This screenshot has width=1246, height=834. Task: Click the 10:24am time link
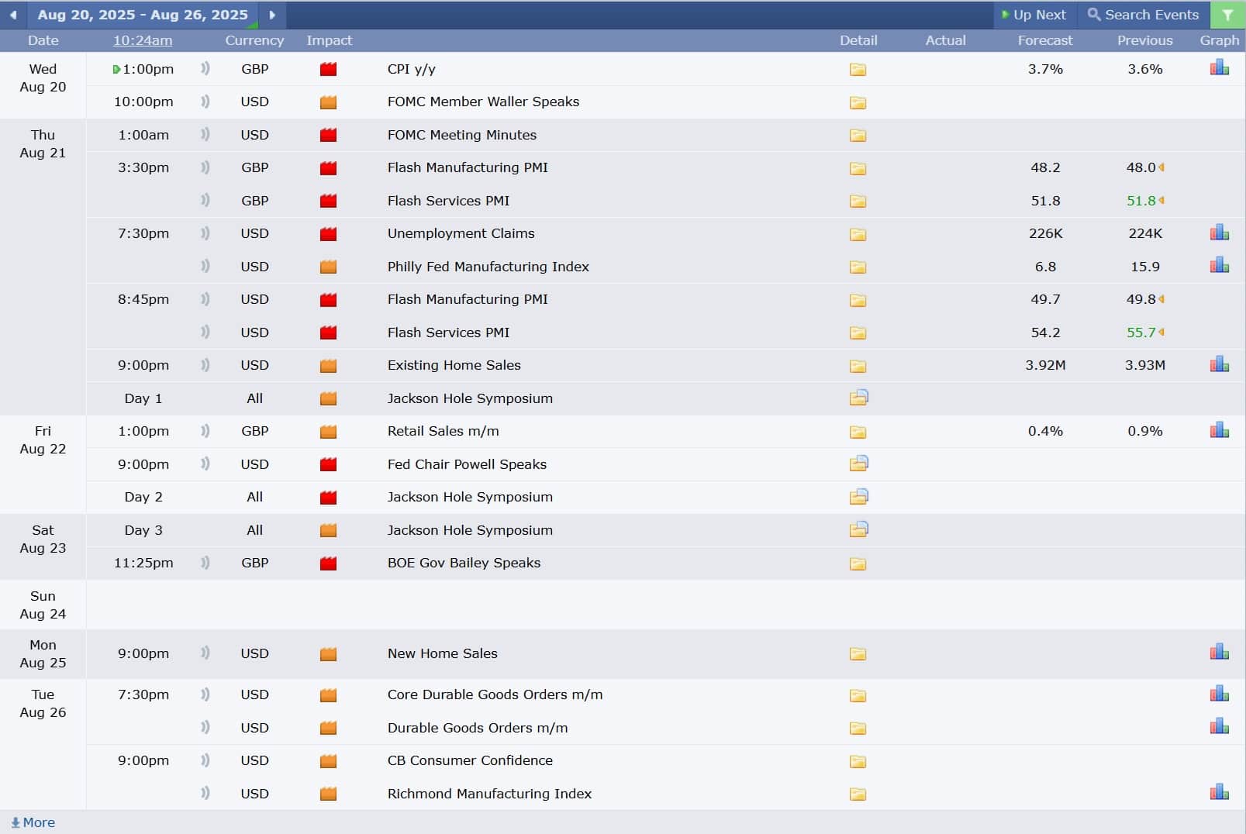pos(143,40)
